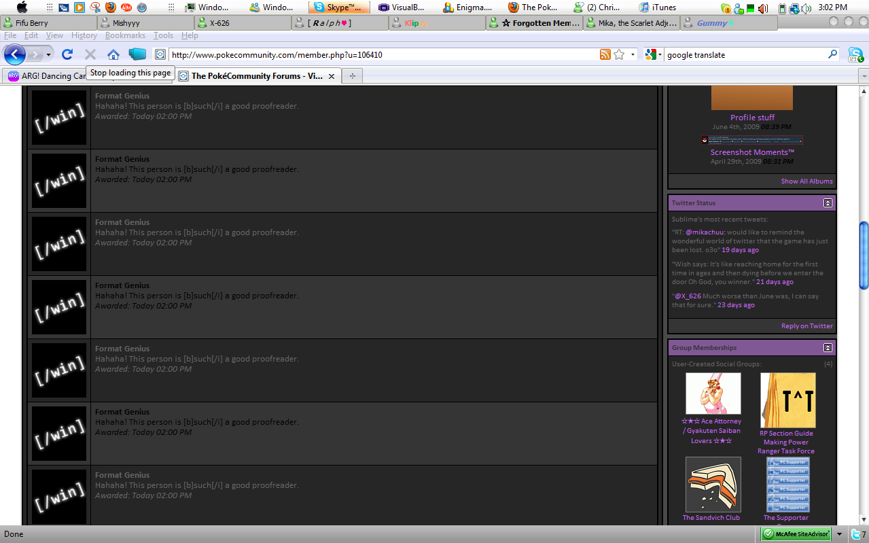Screen dimensions: 869x543
Task: Click in the URL address field
Action: coord(380,54)
